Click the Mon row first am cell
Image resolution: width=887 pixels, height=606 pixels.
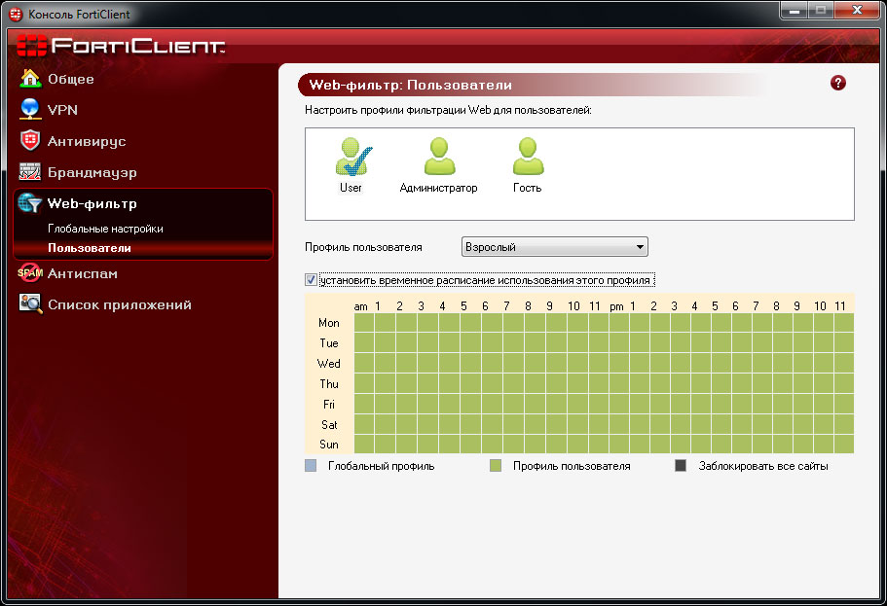coord(364,323)
